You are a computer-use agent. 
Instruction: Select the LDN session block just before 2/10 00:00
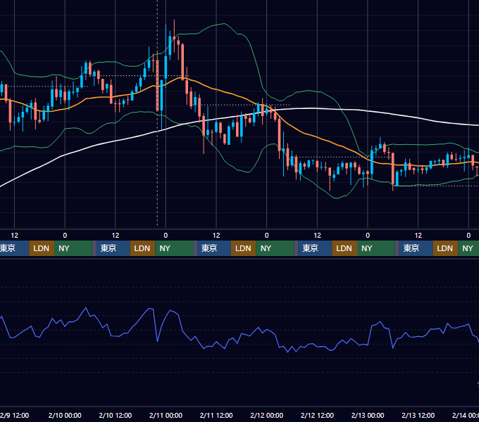coord(42,248)
